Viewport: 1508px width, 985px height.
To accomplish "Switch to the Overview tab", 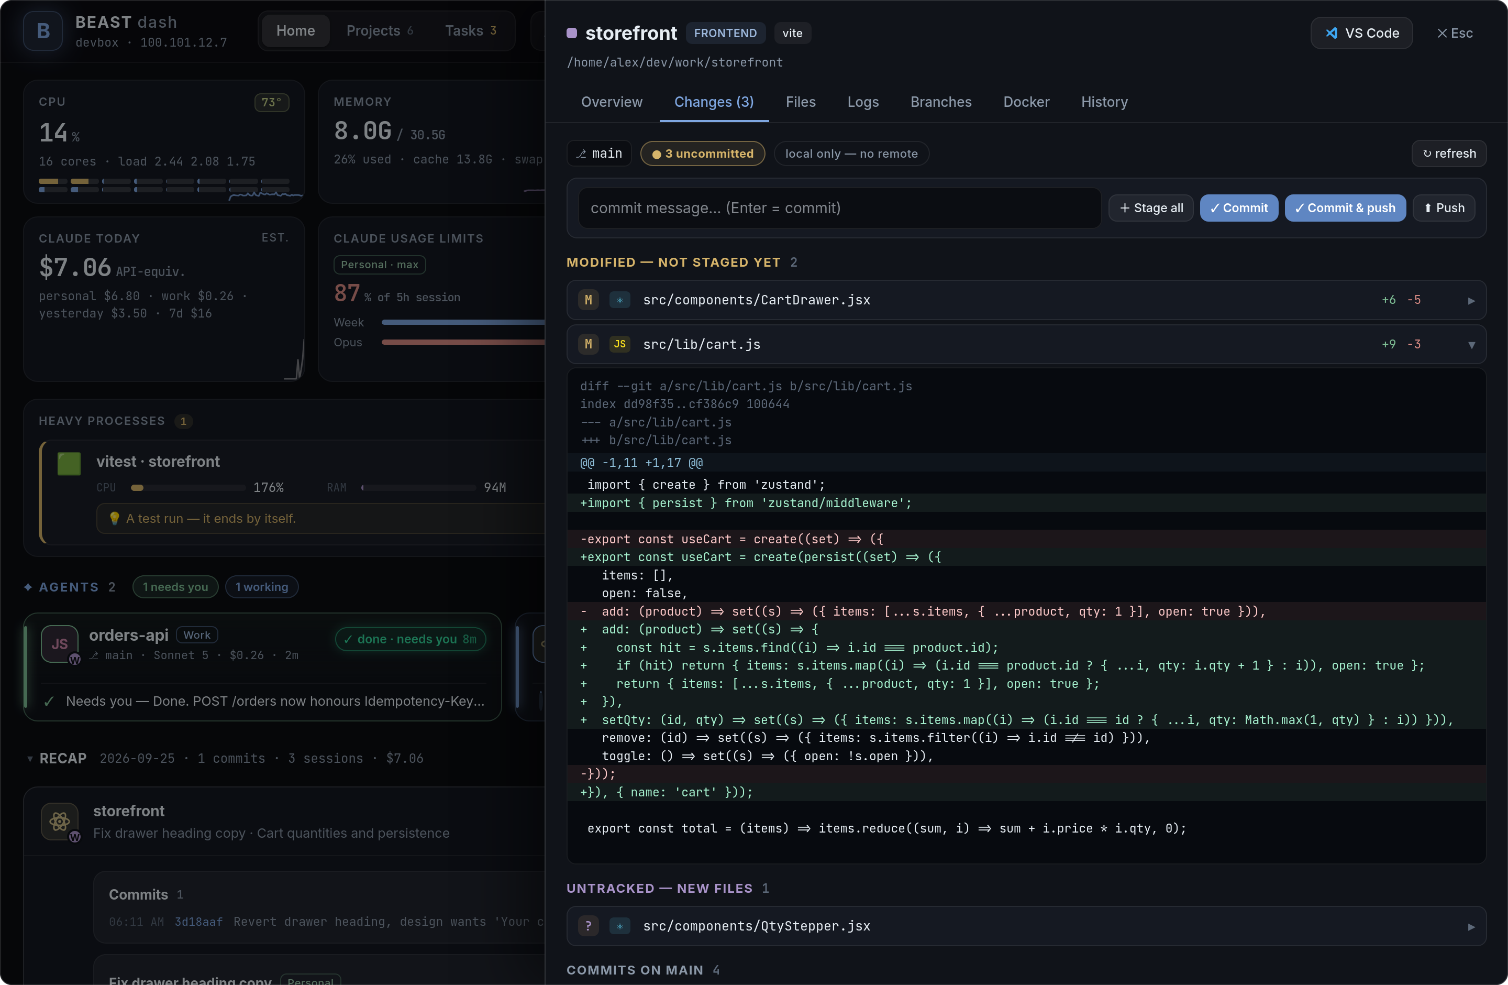I will [612, 102].
